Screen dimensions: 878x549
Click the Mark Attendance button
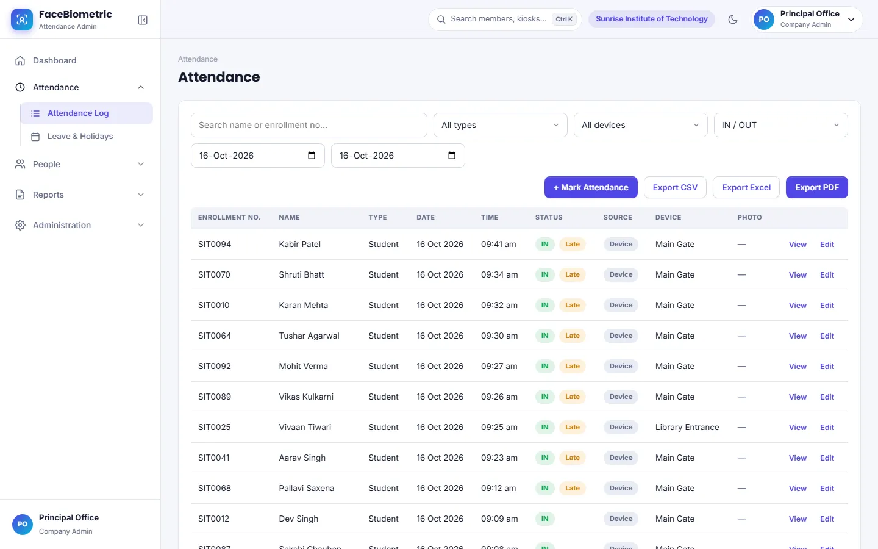(591, 187)
